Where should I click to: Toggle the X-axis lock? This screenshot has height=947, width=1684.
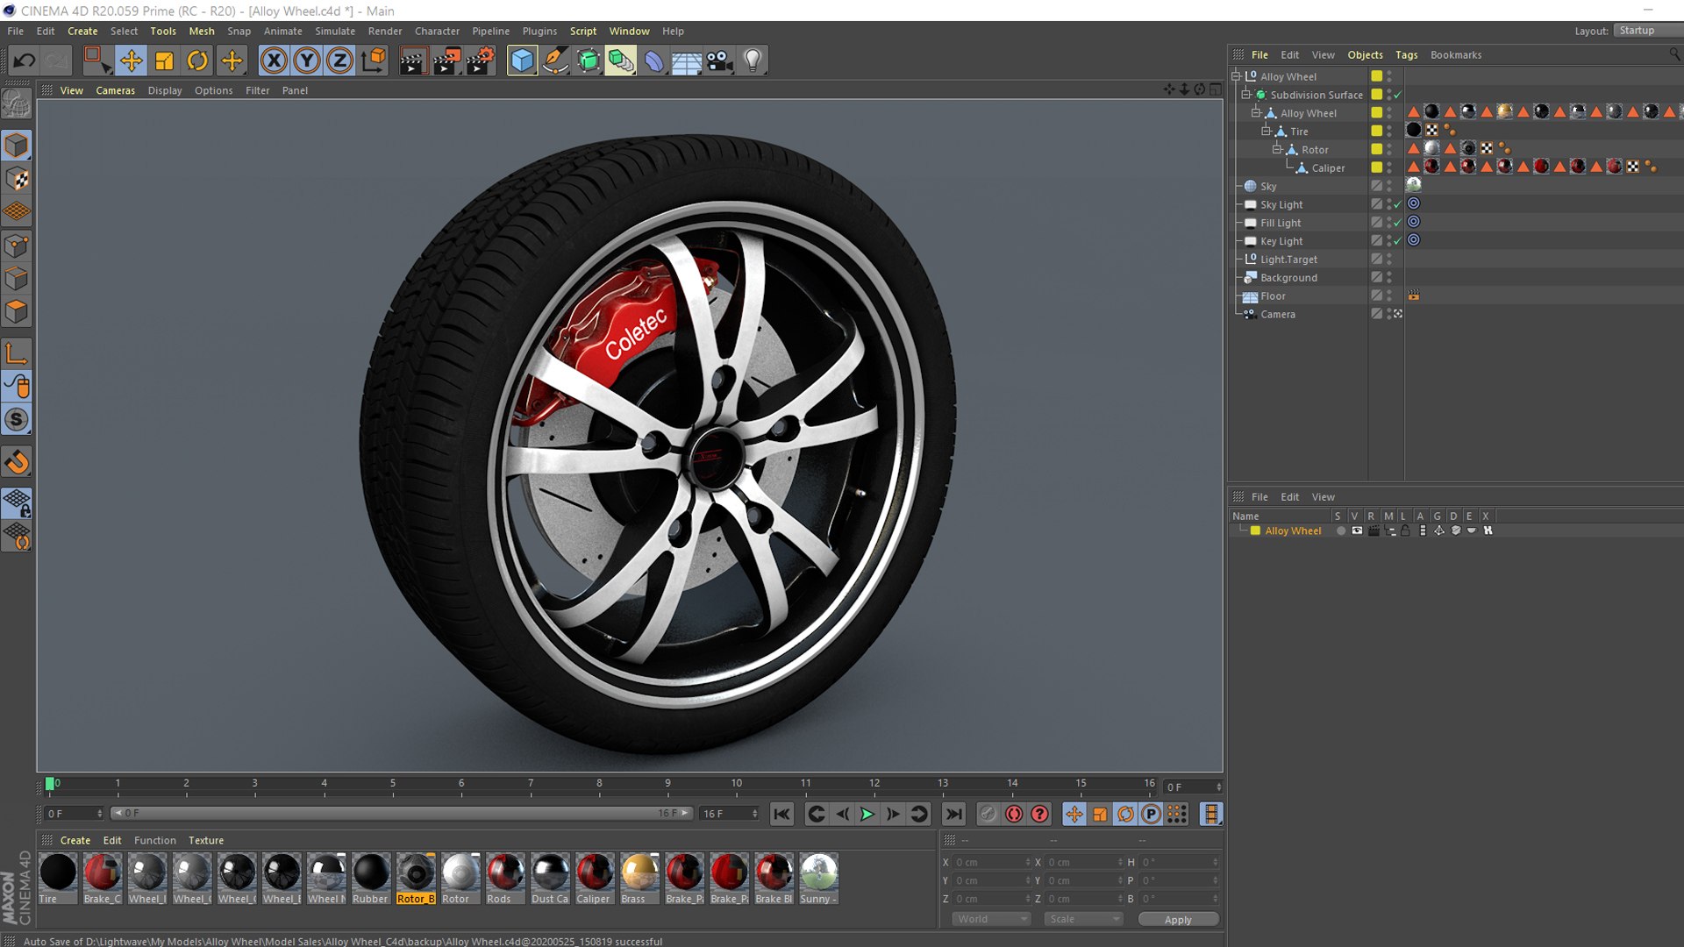point(274,61)
